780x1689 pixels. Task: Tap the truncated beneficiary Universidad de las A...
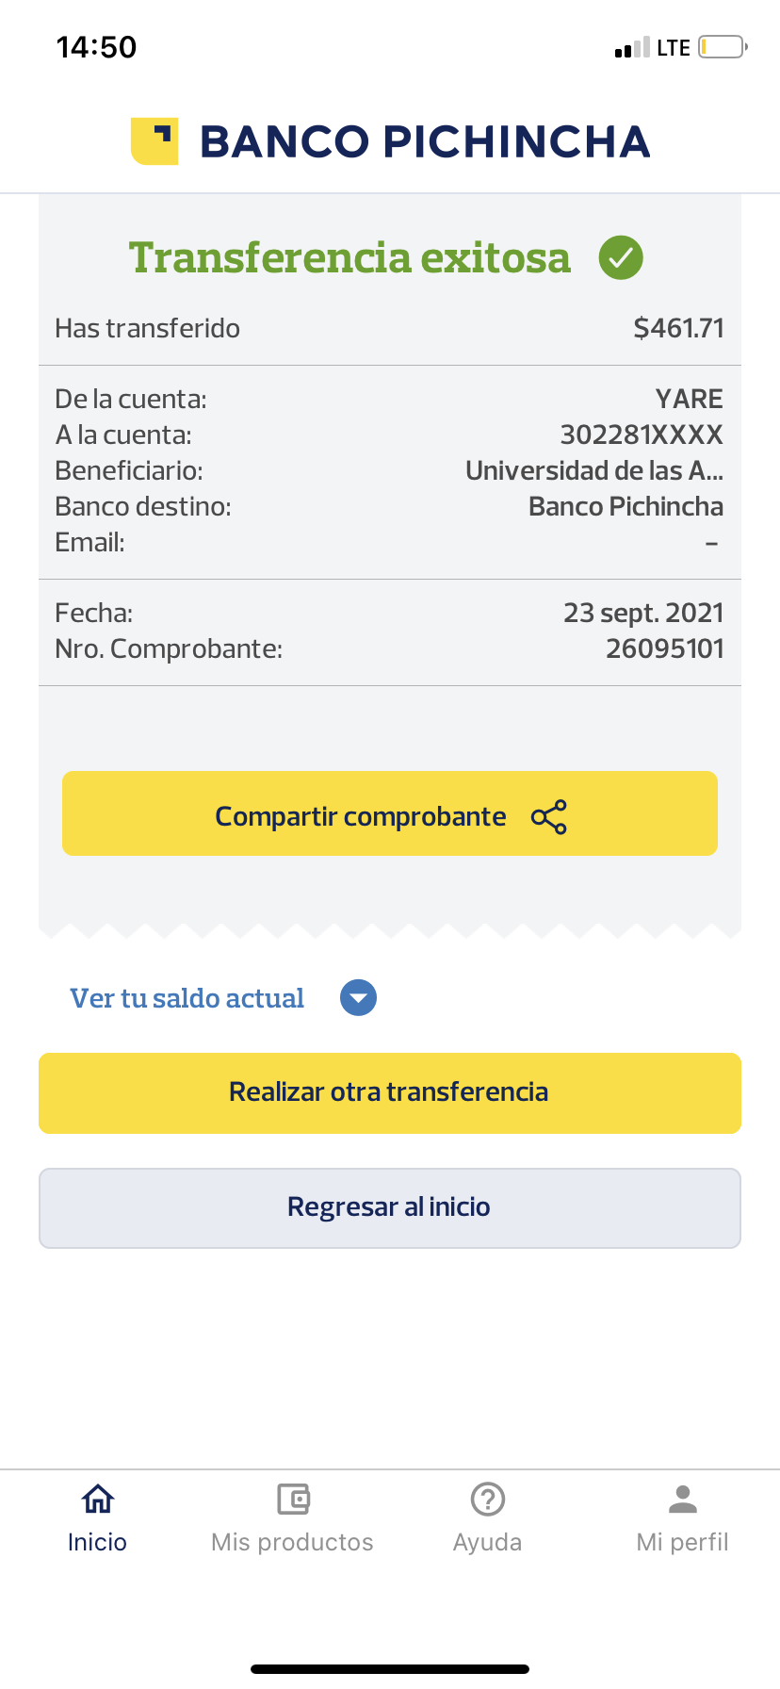pyautogui.click(x=593, y=470)
